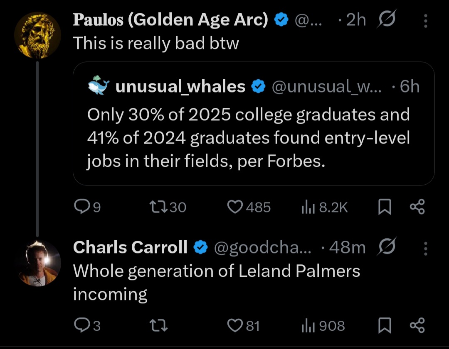Bookmark Paulos's post
This screenshot has width=449, height=349.
coord(385,207)
